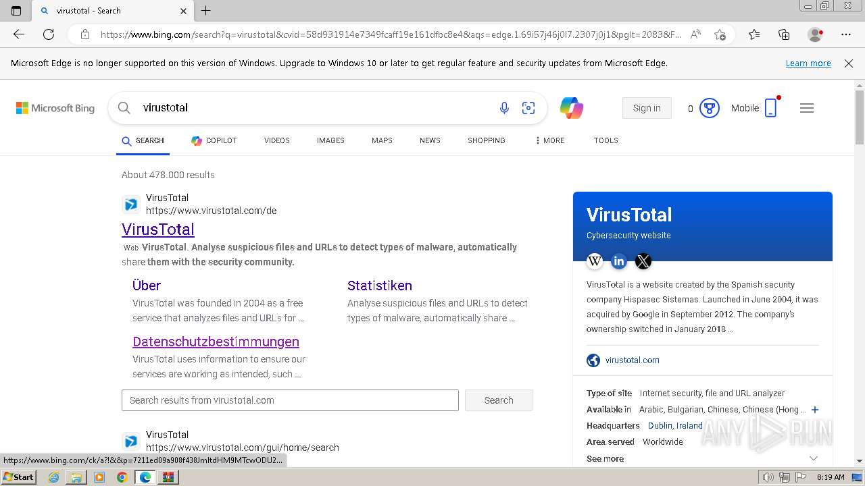This screenshot has height=486, width=865.
Task: Click the Sign in button
Action: [x=647, y=108]
